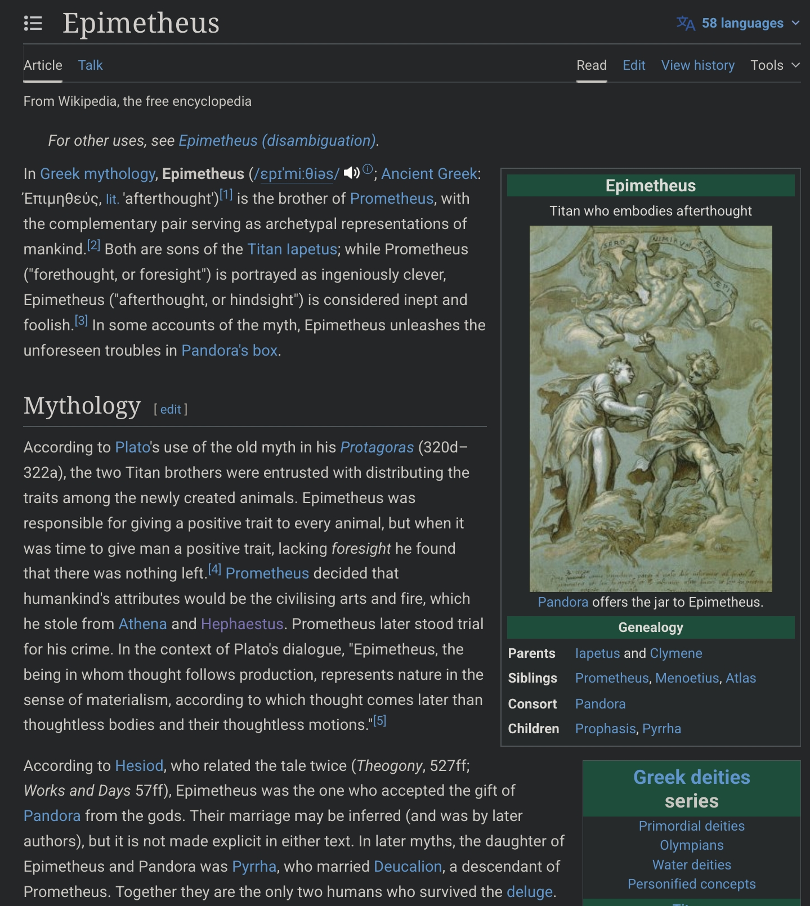Open Prometheus link in the Siblings row
The image size is (810, 906).
(612, 678)
